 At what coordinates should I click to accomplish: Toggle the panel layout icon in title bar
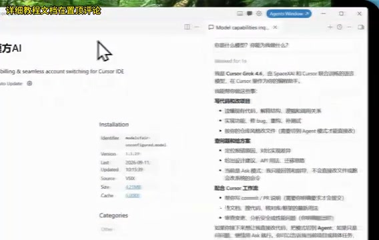[x=240, y=14]
